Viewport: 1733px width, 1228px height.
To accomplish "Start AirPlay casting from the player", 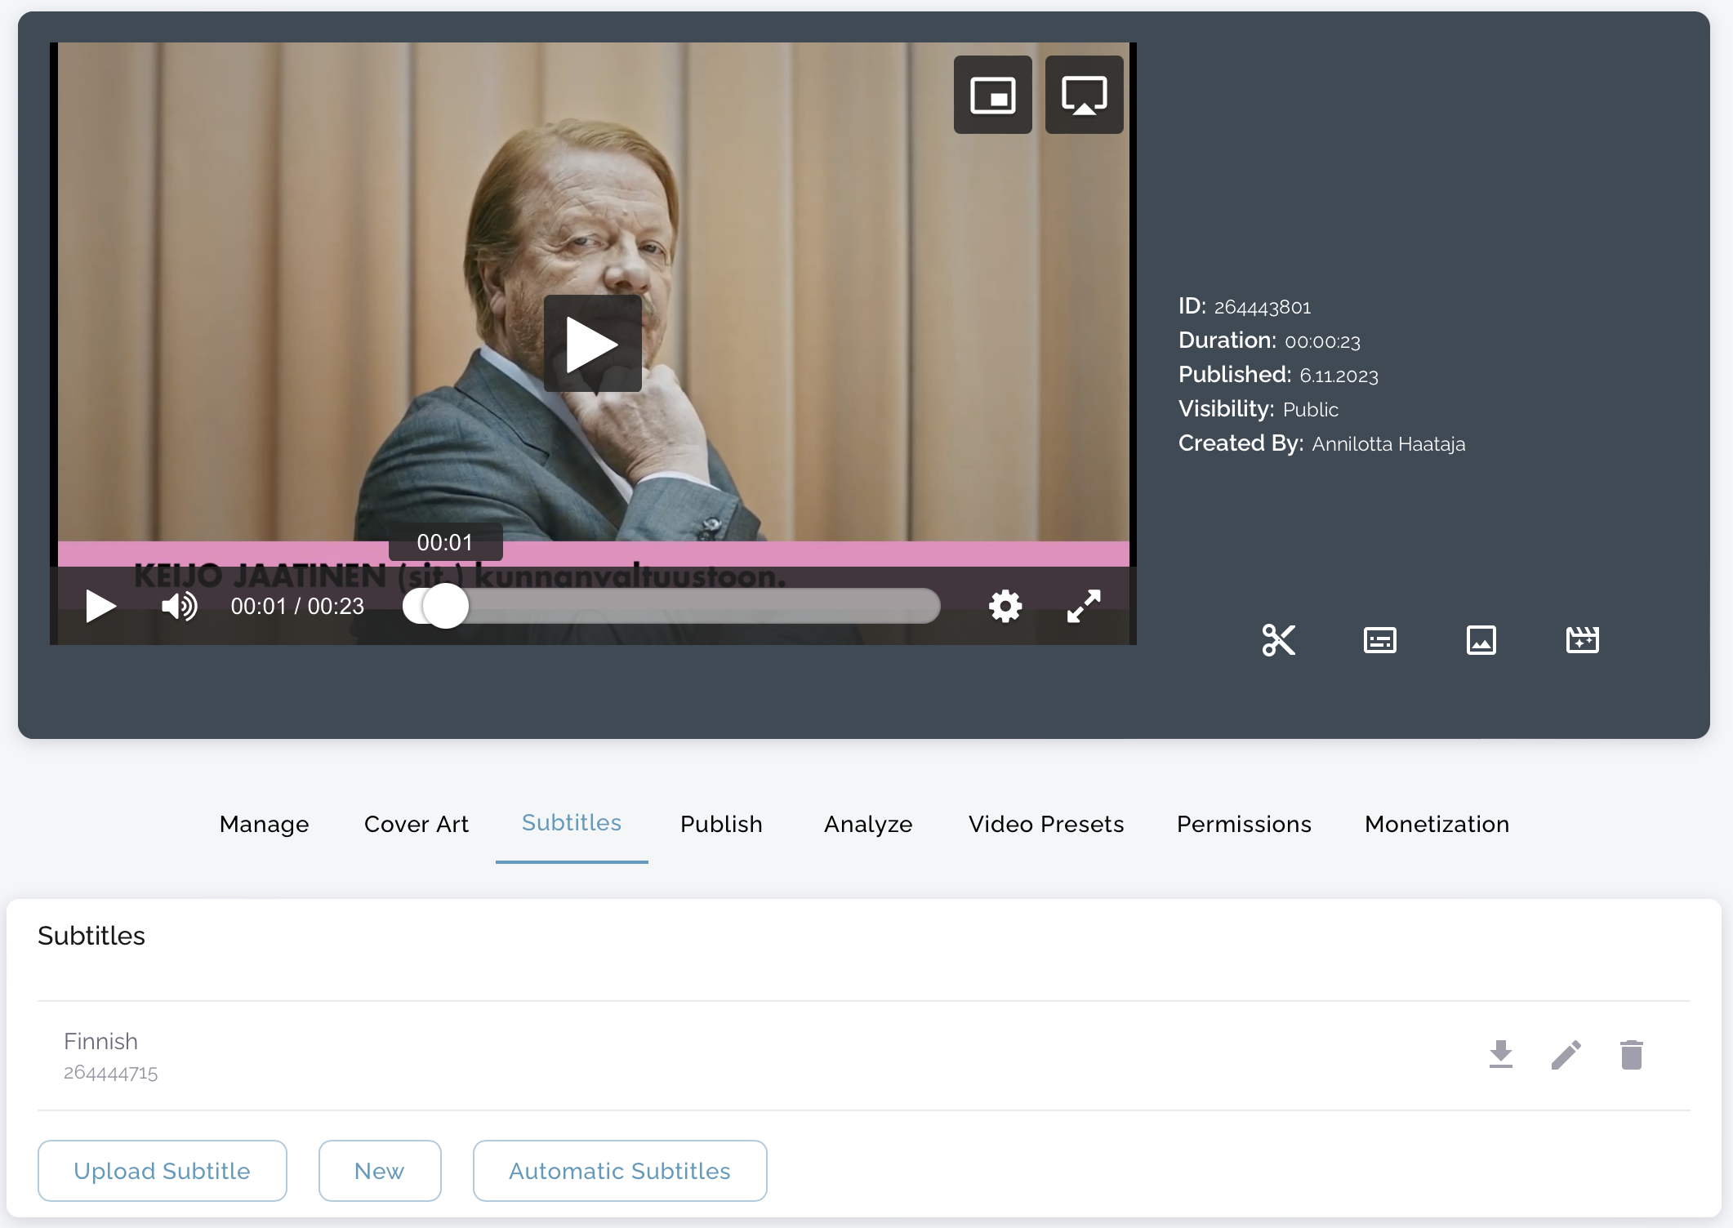I will tap(1084, 95).
